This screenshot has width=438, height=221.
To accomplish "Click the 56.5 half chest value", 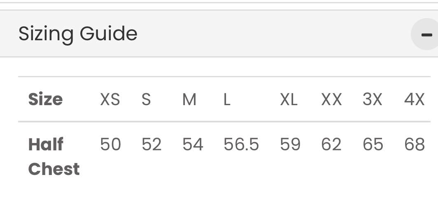I will coord(241,145).
